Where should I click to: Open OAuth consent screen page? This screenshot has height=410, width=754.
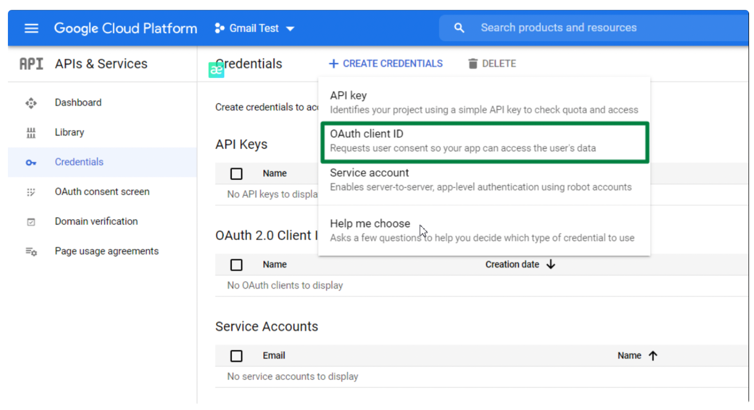click(x=102, y=192)
